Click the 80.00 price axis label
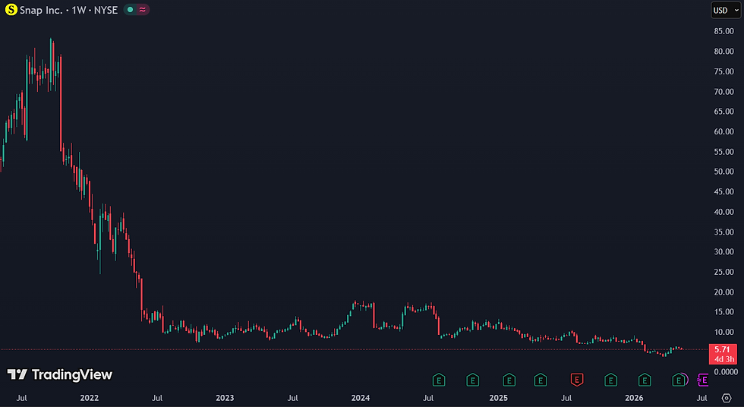The image size is (744, 407). click(x=724, y=51)
